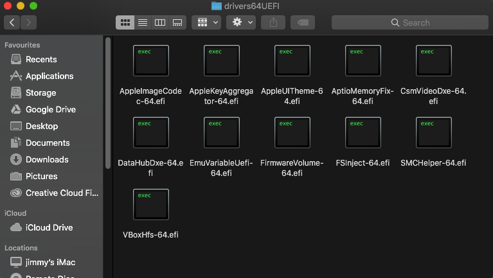Open Applications in the sidebar
This screenshot has width=493, height=278.
[51, 76]
